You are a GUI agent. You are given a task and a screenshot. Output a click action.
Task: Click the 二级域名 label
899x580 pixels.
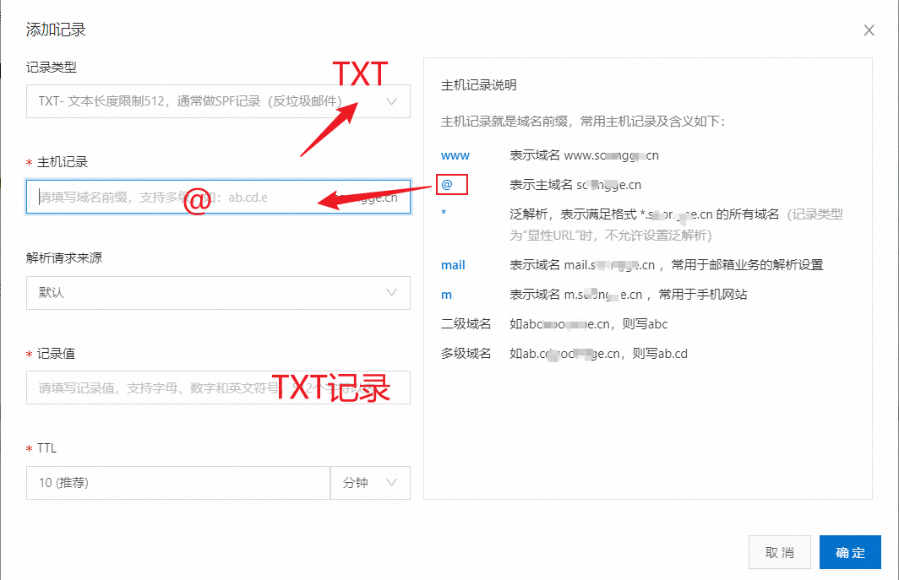coord(466,324)
